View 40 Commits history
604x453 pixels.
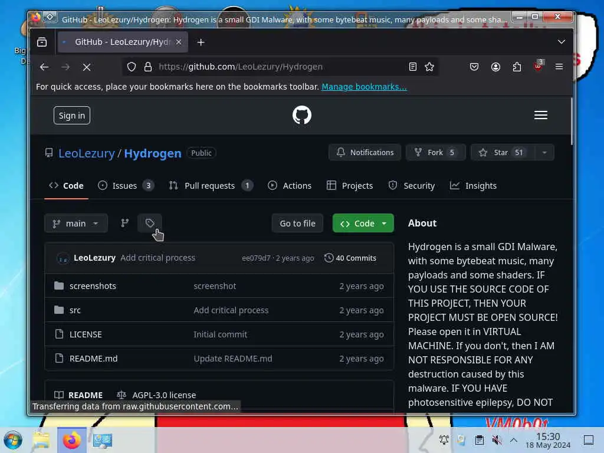(350, 258)
